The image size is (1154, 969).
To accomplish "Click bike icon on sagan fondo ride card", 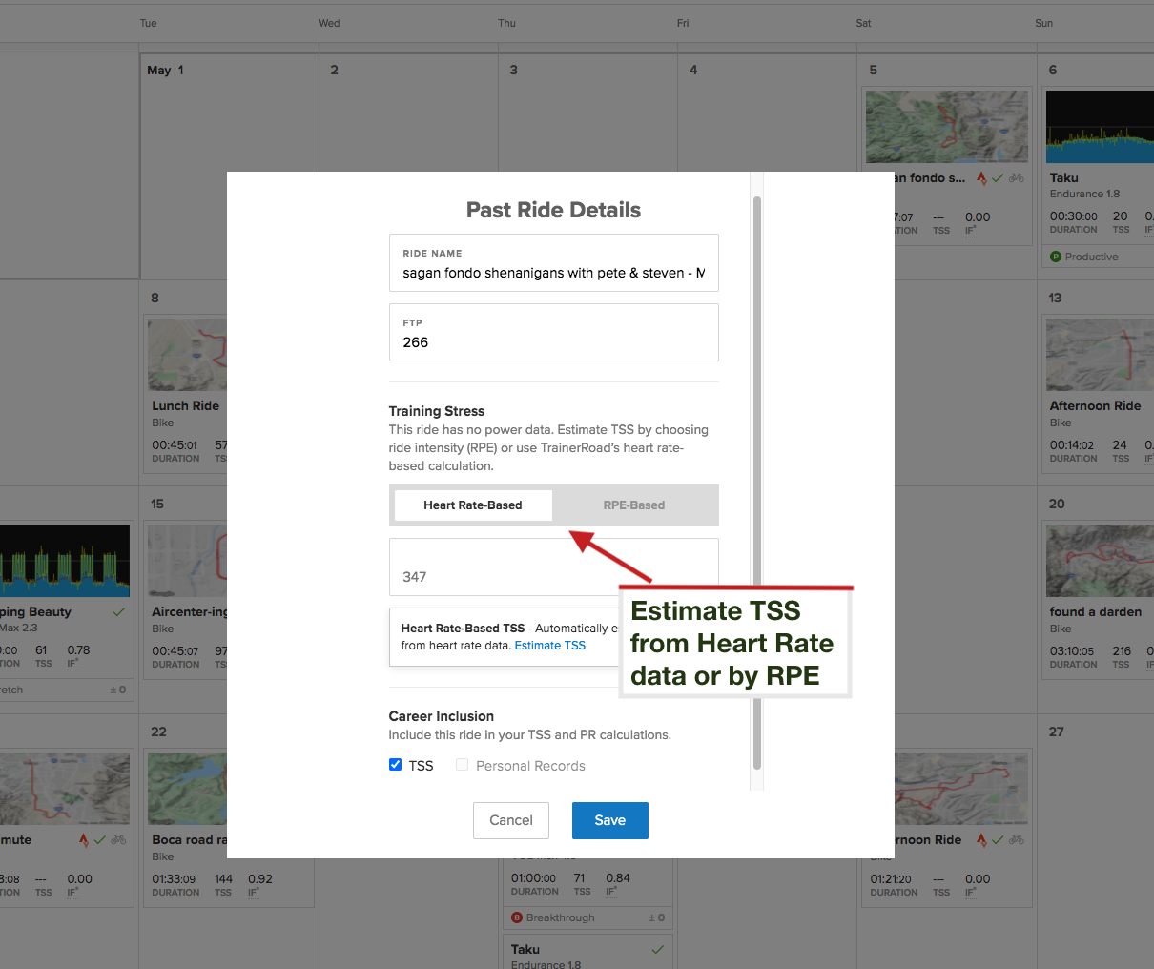I will pyautogui.click(x=1017, y=178).
